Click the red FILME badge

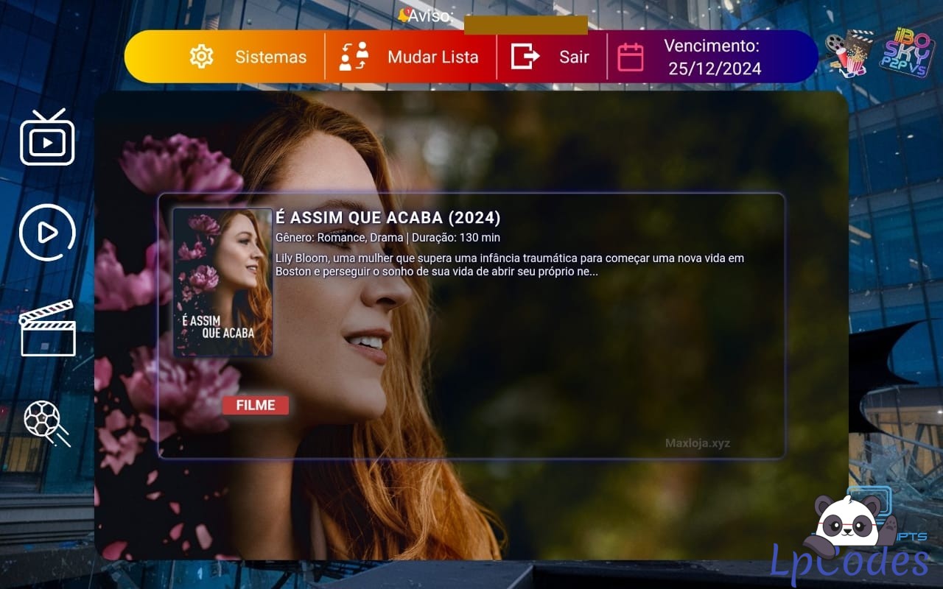click(256, 405)
